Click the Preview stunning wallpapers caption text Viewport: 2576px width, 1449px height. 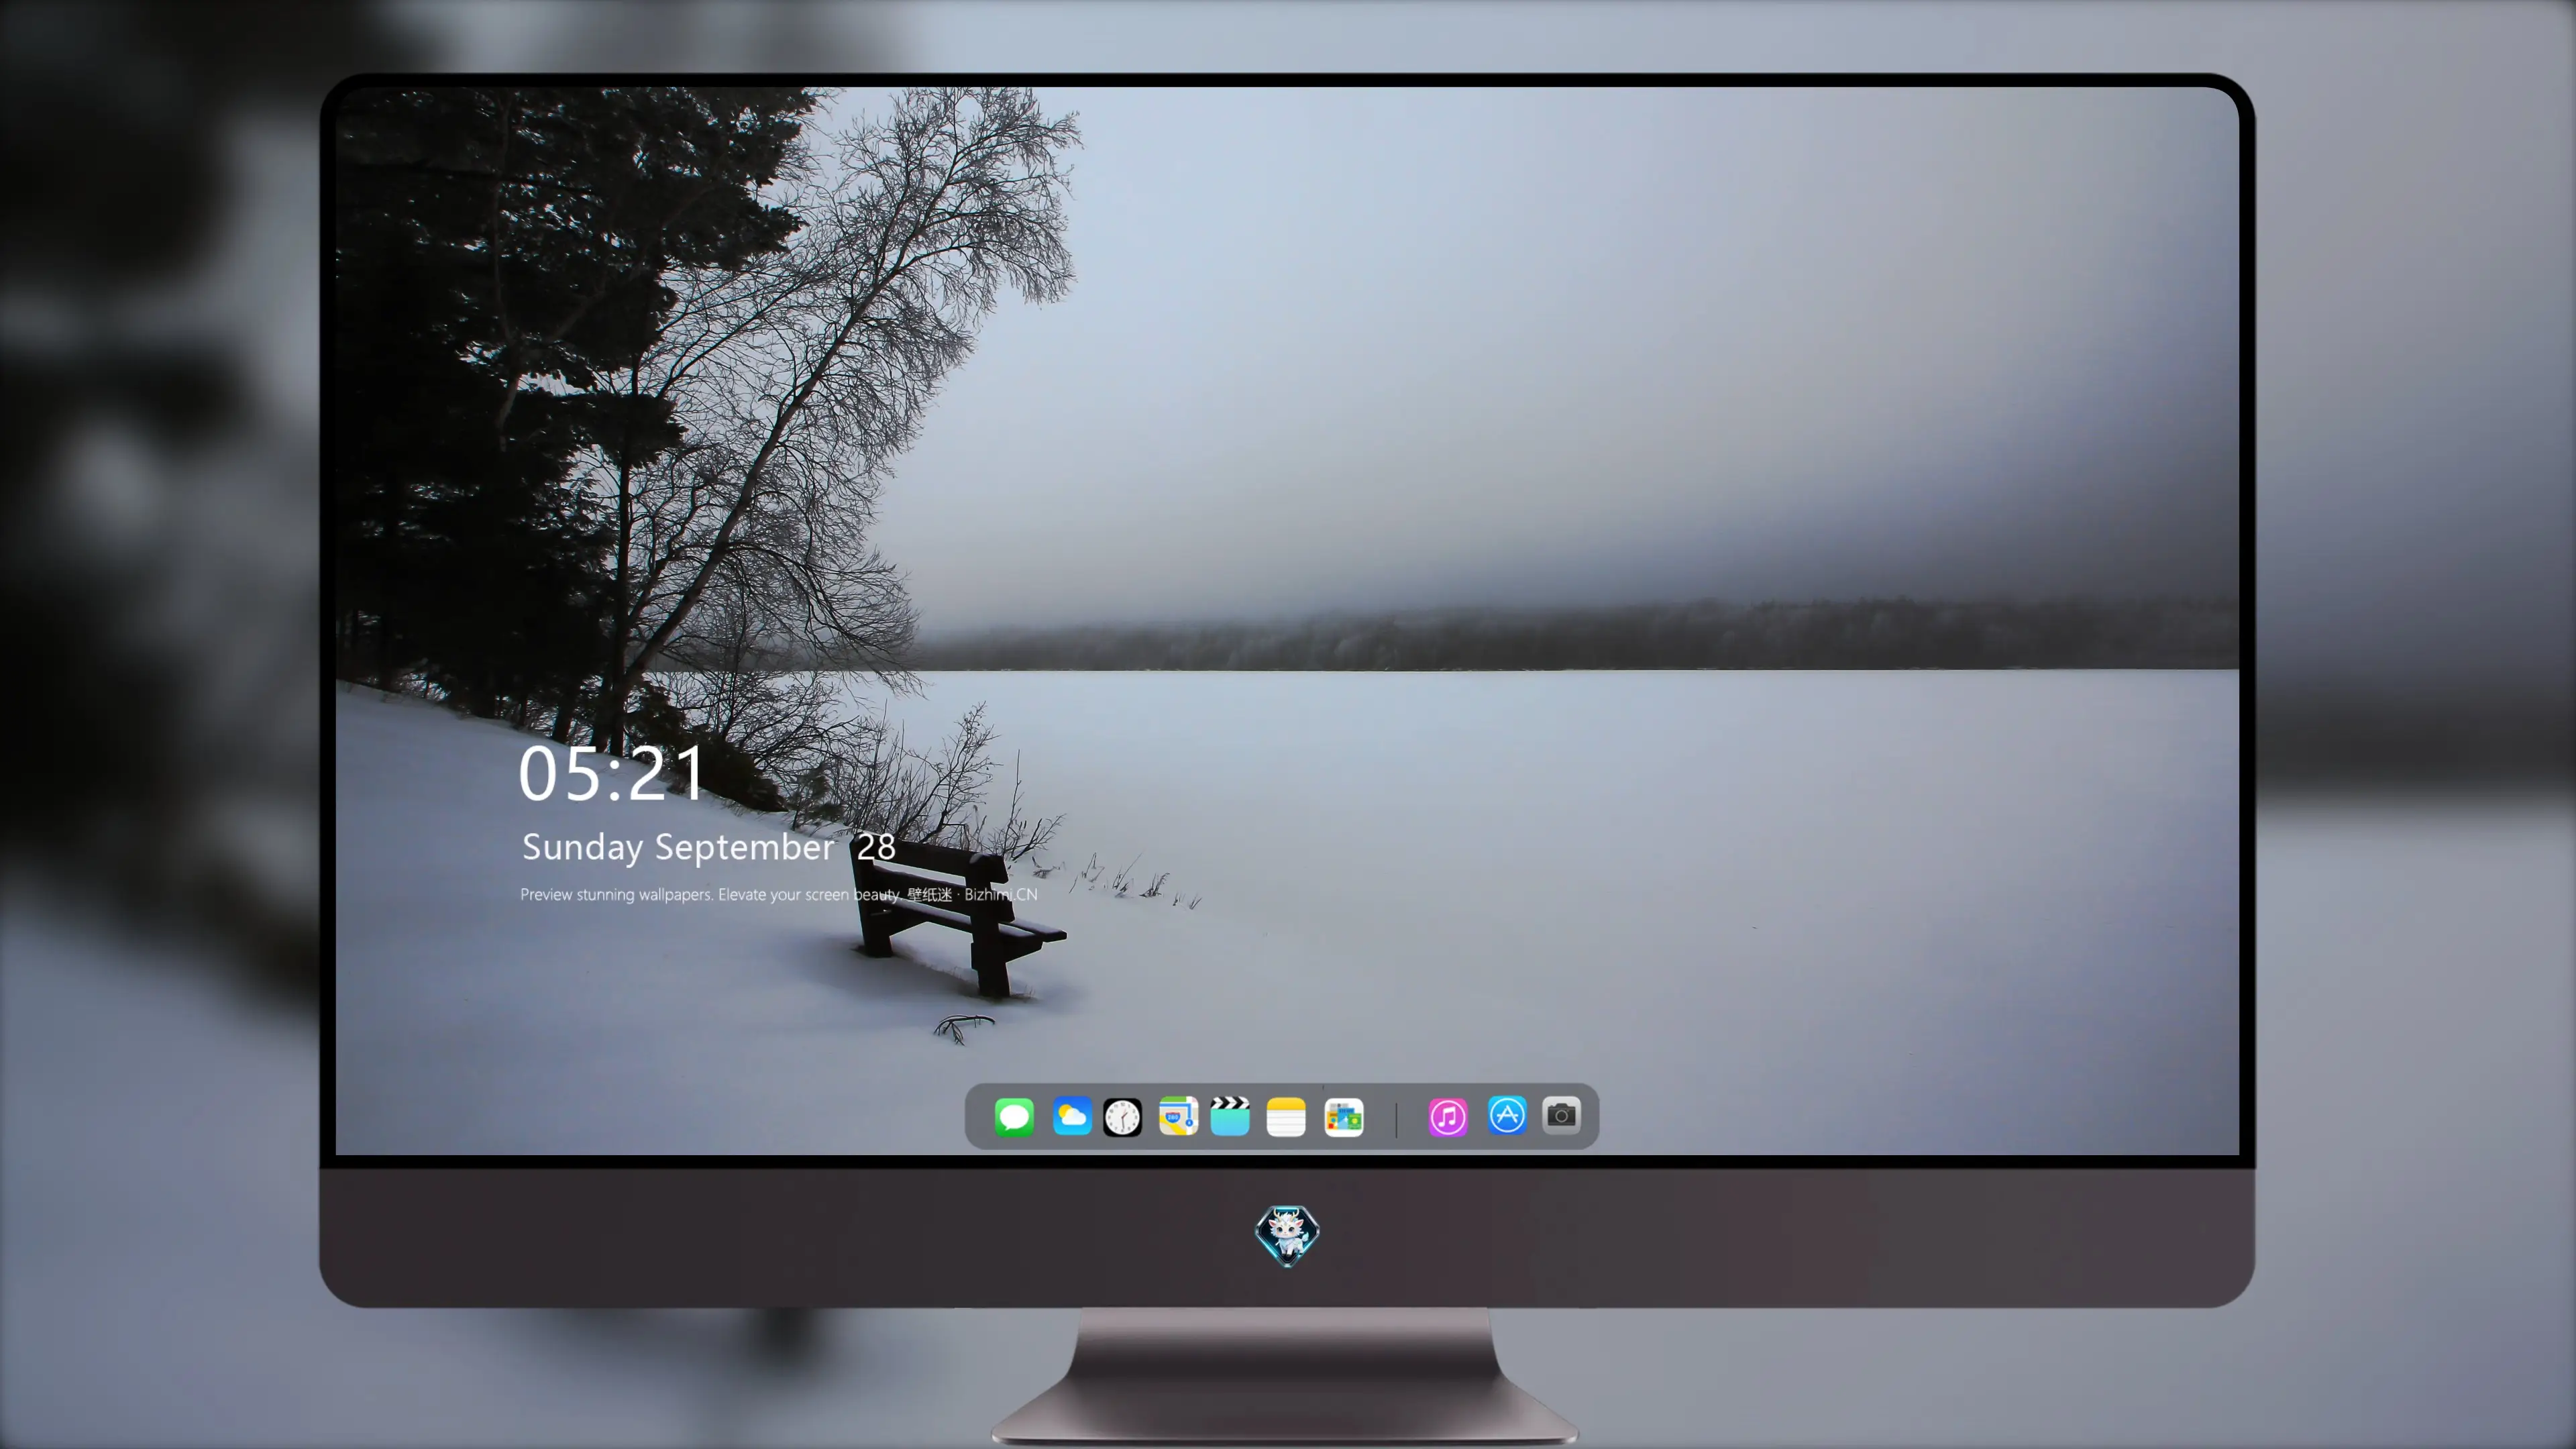[x=778, y=894]
